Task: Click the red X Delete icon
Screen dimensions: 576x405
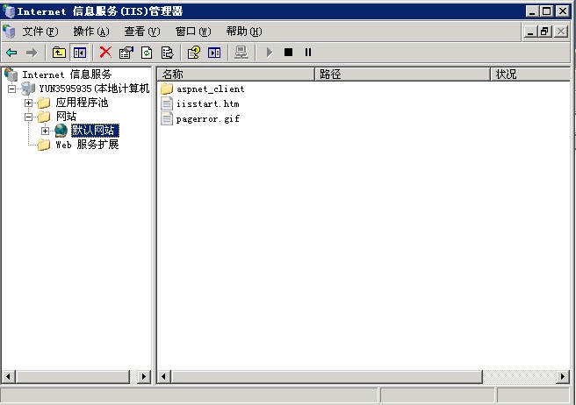Action: pos(105,53)
